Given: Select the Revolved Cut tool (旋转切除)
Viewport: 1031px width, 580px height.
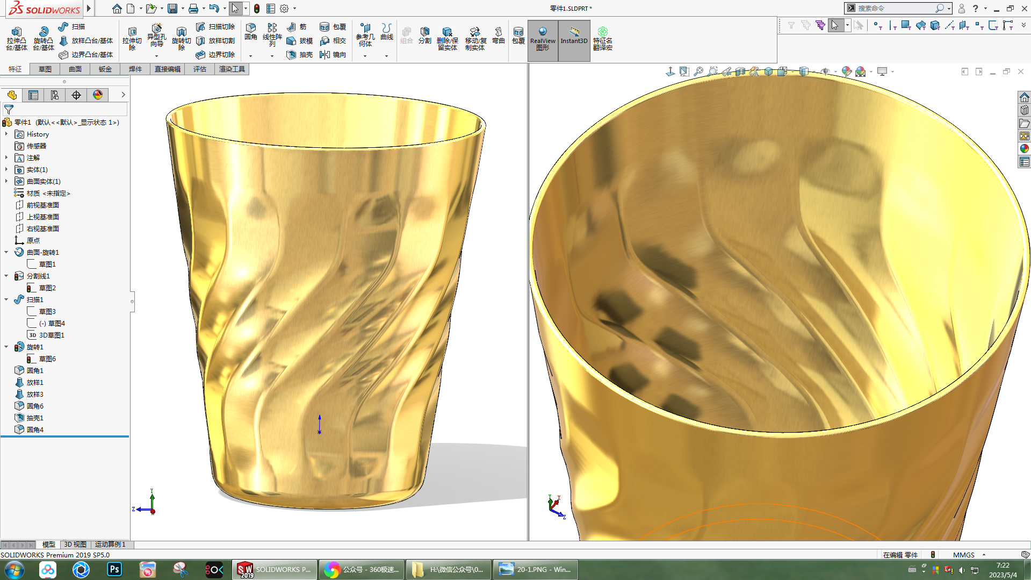Looking at the screenshot, I should tap(181, 38).
